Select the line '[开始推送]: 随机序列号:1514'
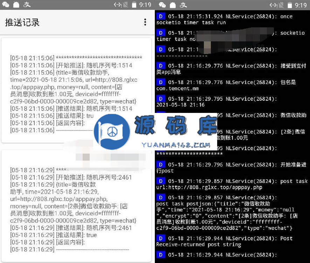The image size is (310, 263). (71, 65)
